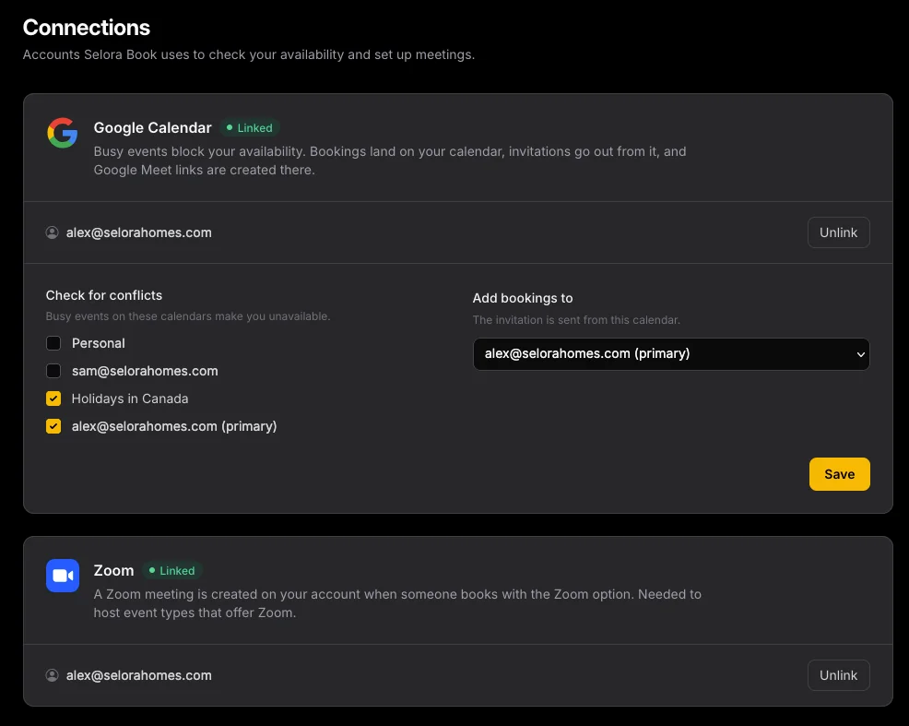Unlink the Google Calendar account
The width and height of the screenshot is (909, 726).
click(x=838, y=232)
